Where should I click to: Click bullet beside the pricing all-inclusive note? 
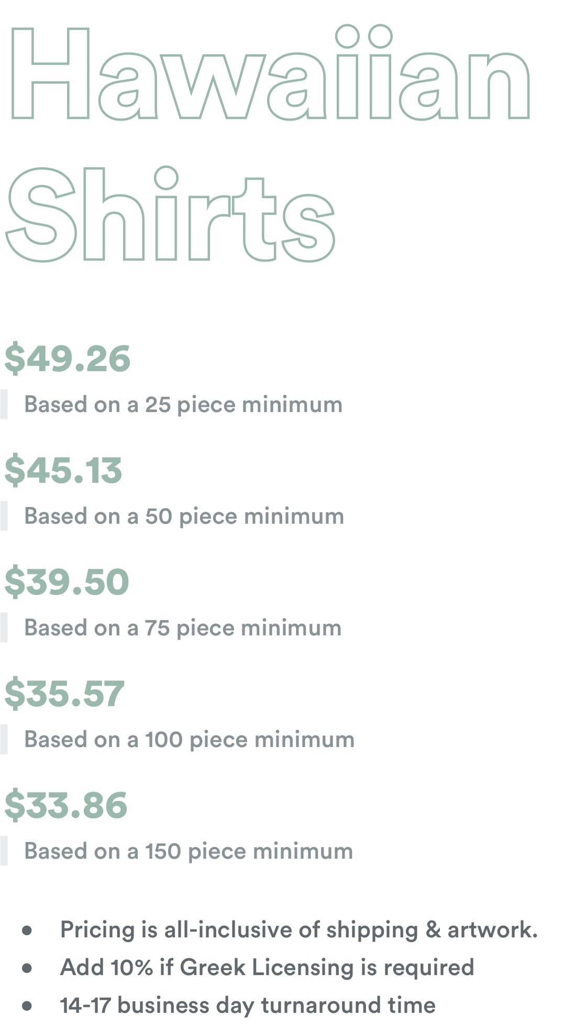[x=27, y=931]
